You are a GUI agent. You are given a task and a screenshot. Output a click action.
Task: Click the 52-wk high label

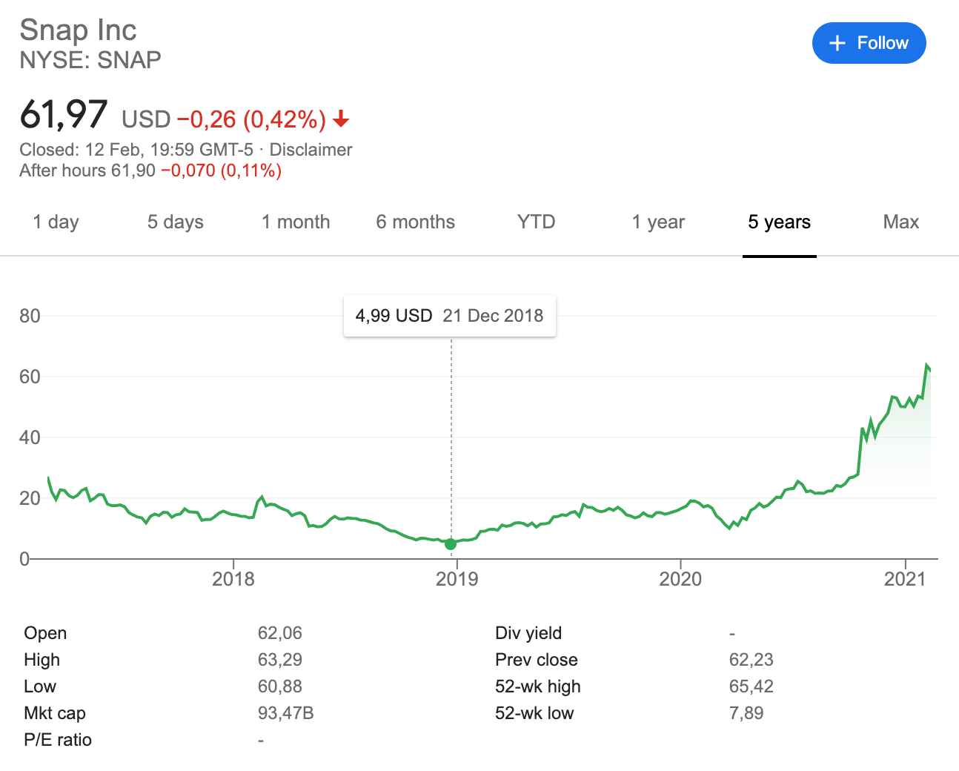[x=538, y=686]
